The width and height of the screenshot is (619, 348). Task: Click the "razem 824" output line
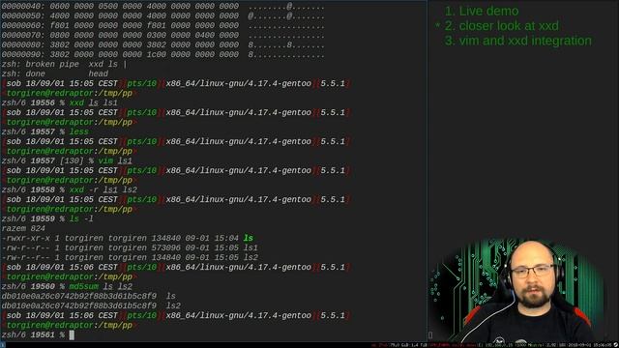click(x=23, y=228)
